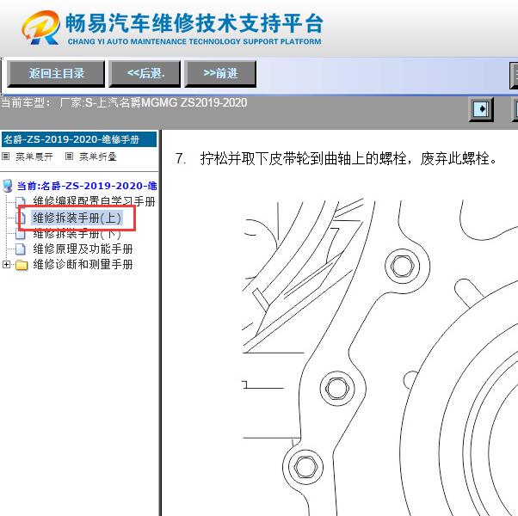Click step 7 instruction text 拧松并取下皮带轮
The height and width of the screenshot is (516, 518).
click(348, 159)
